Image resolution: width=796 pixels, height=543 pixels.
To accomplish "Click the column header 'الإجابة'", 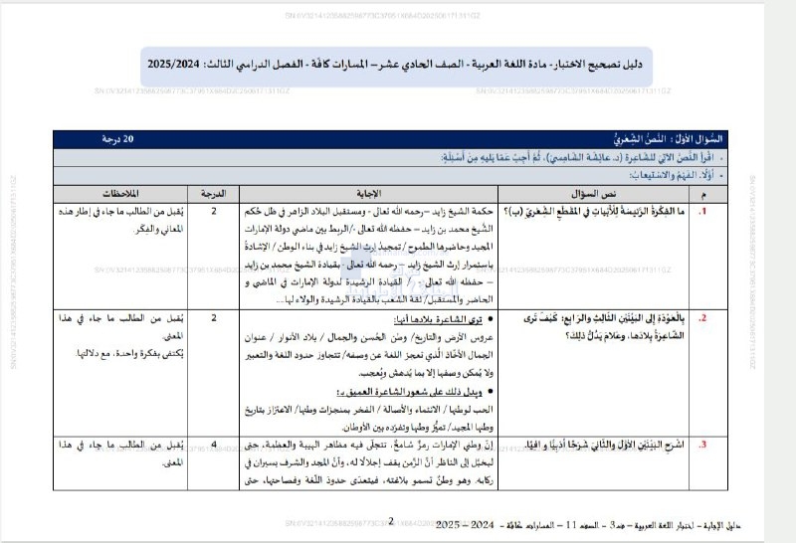I will click(x=368, y=194).
